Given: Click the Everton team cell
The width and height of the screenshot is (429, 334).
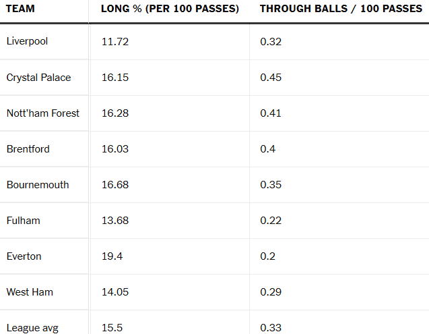Looking at the screenshot, I should [24, 256].
